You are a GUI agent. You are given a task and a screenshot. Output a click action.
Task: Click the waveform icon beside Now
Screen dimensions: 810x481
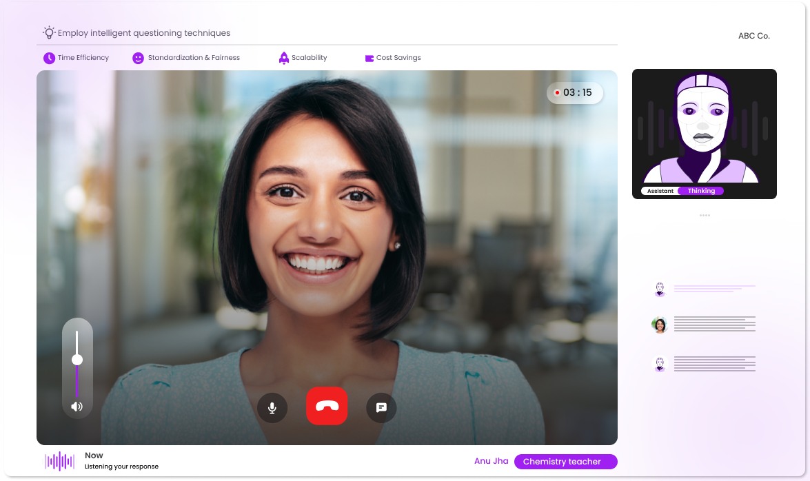59,460
